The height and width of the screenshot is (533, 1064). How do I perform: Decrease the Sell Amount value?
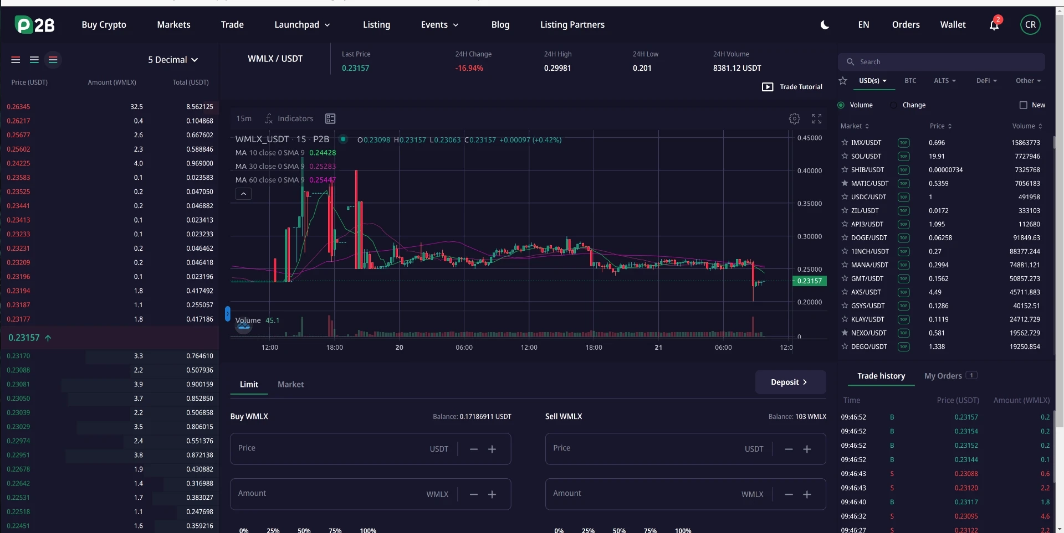tap(789, 494)
